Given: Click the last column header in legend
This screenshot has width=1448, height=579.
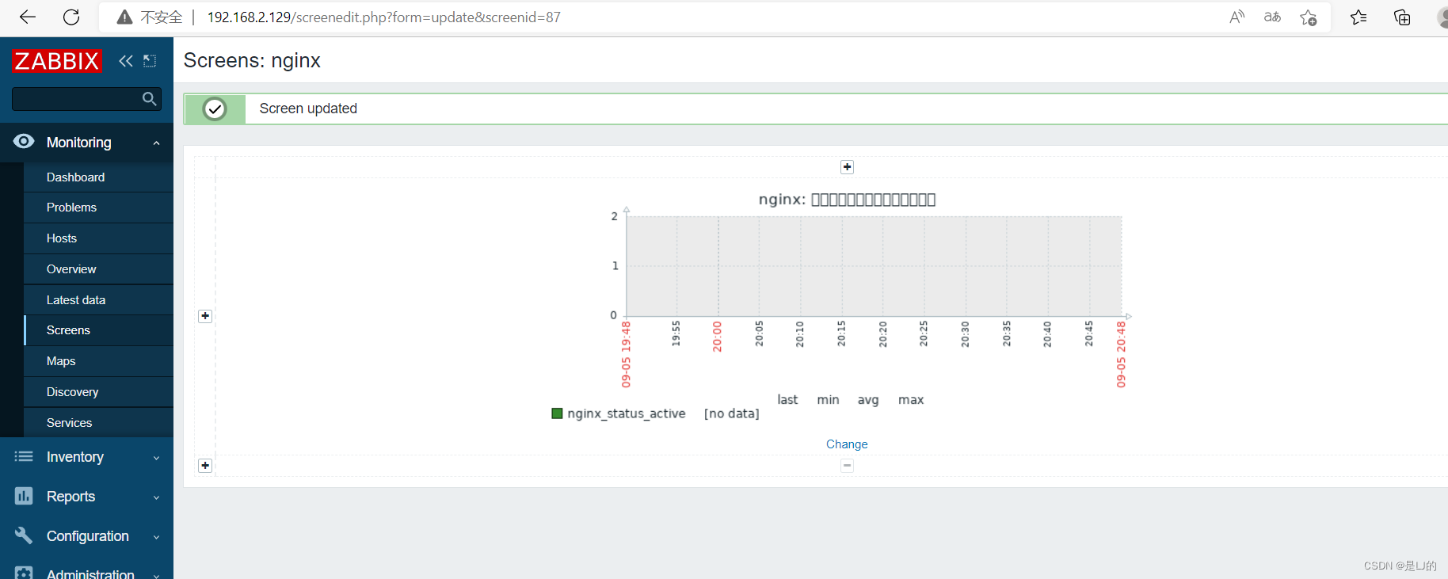Looking at the screenshot, I should [787, 400].
